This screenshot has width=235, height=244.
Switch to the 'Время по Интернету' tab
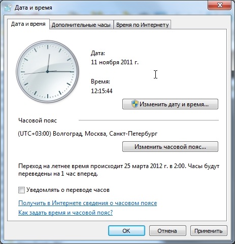143,25
